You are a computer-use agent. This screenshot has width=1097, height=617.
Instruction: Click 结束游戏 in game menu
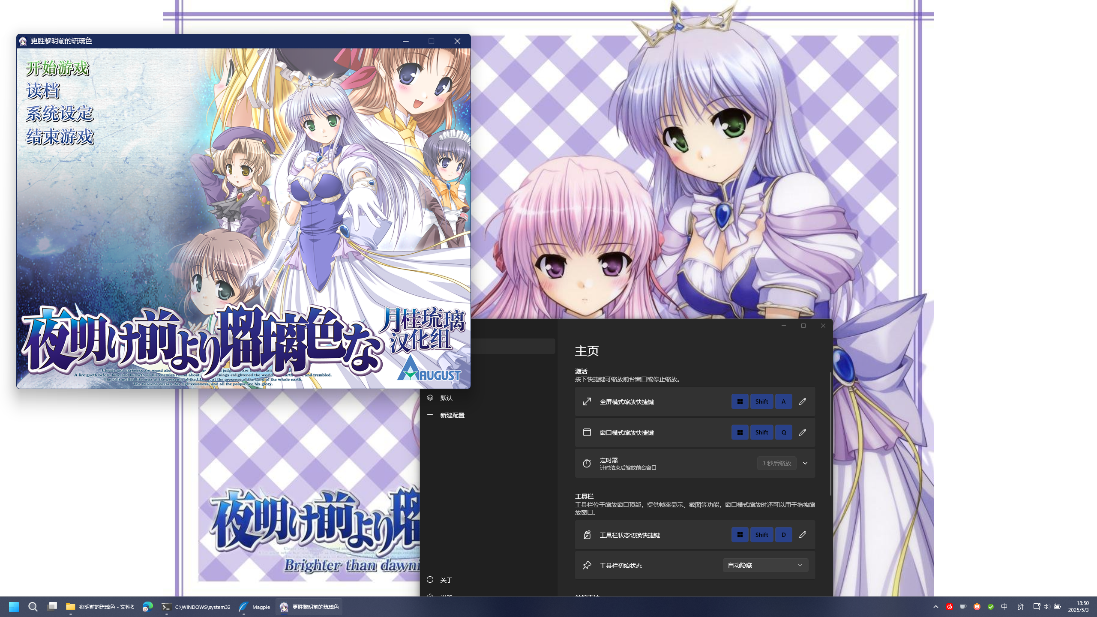pos(59,137)
